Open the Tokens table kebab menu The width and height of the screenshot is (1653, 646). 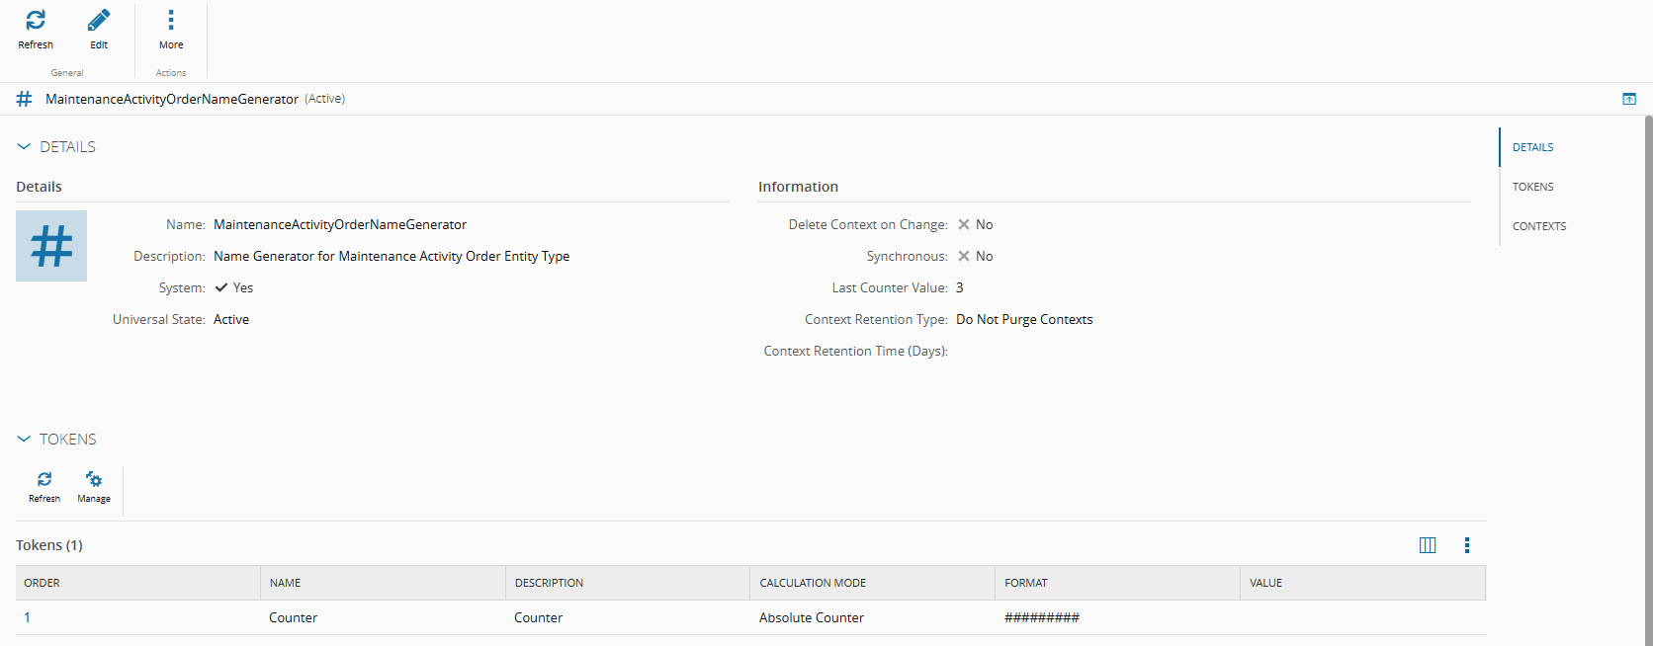(x=1467, y=545)
